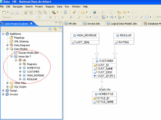Viewport: 161px width, 120px height.
Task: Select the Mappings folder
Action: coord(19,38)
